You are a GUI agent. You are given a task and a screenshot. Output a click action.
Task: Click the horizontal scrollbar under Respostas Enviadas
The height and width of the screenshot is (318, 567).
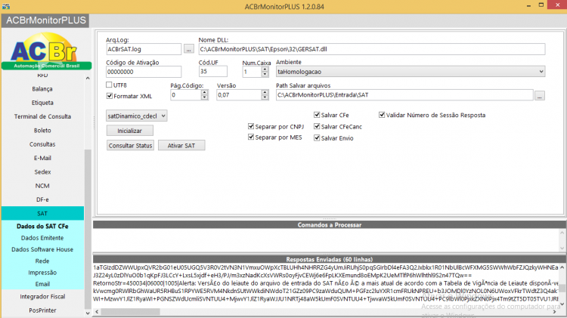click(x=131, y=311)
